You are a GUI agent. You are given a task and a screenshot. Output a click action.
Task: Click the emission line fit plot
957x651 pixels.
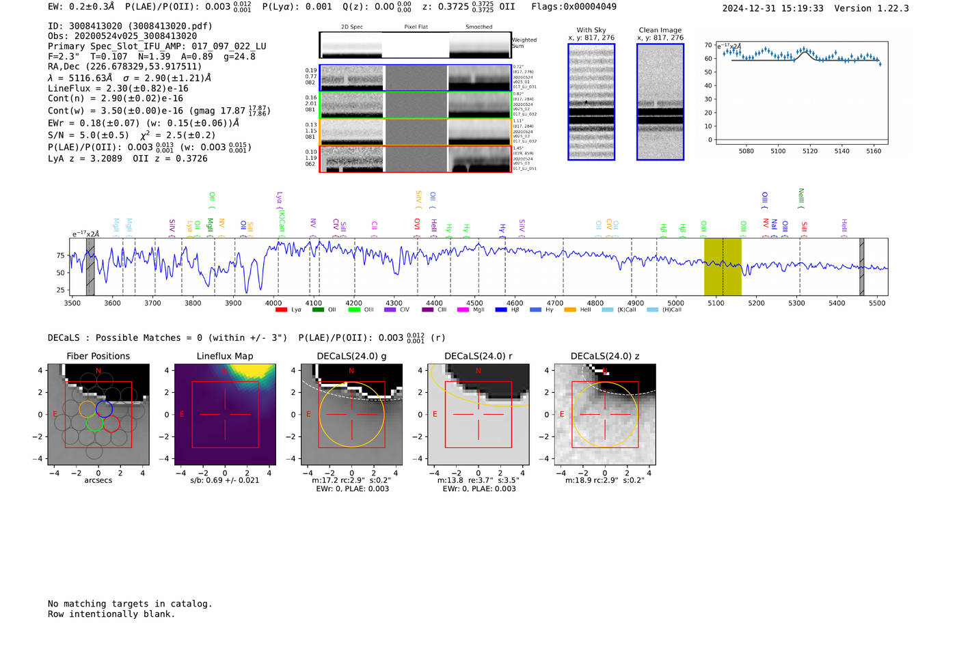[x=802, y=93]
